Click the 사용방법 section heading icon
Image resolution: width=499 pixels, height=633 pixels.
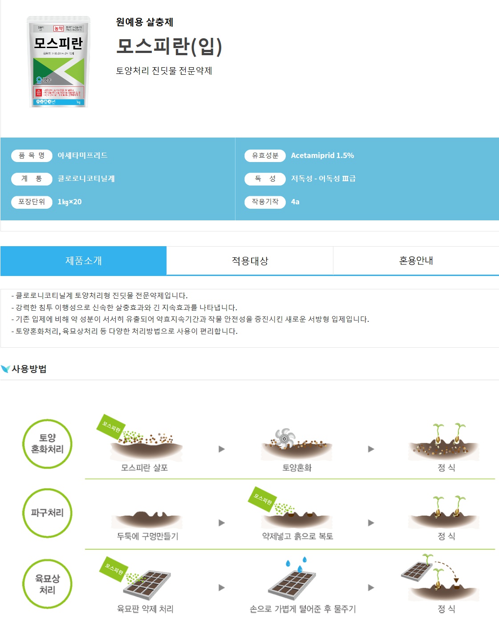tap(5, 369)
